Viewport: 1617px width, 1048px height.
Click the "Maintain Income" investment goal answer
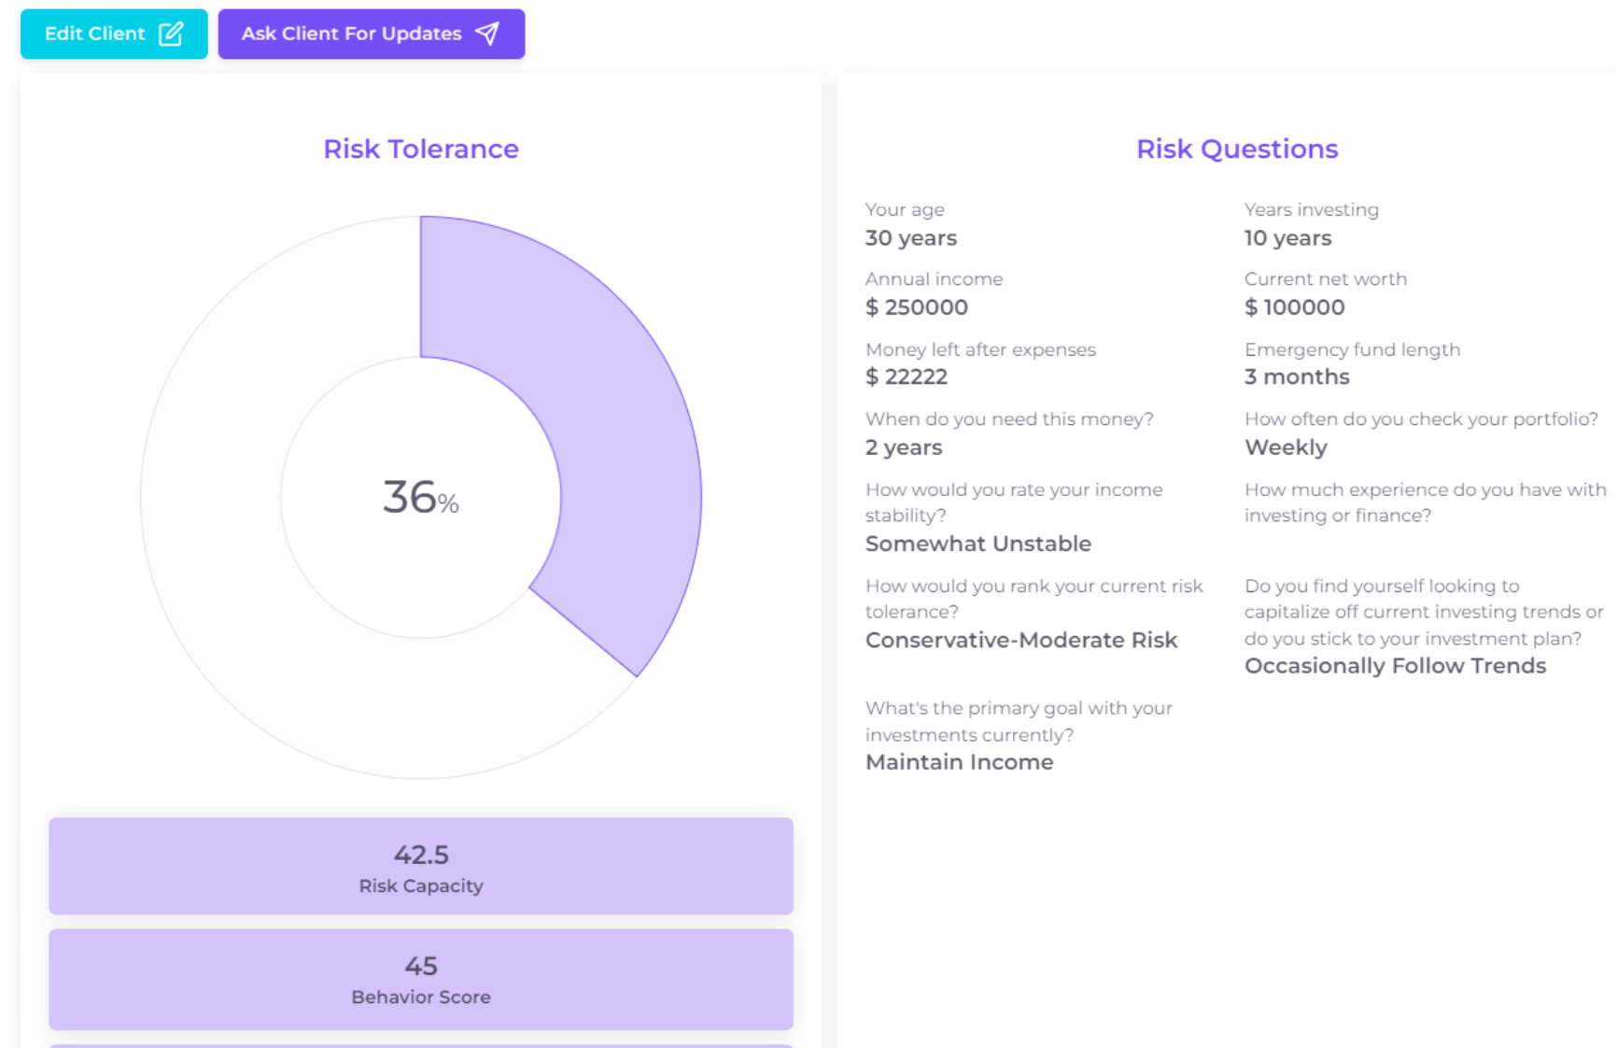pyautogui.click(x=959, y=762)
